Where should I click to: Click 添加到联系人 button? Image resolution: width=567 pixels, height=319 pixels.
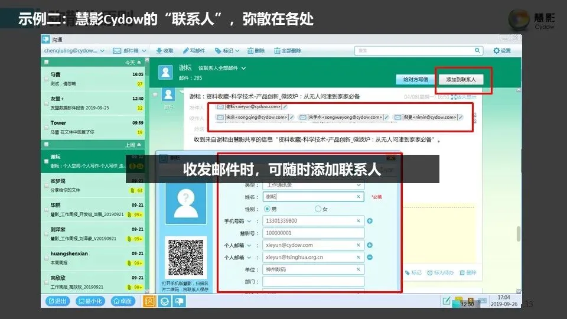(461, 79)
